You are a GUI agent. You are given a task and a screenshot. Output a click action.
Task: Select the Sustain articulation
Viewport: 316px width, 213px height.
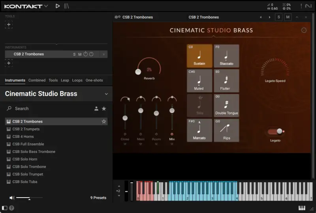pyautogui.click(x=199, y=56)
